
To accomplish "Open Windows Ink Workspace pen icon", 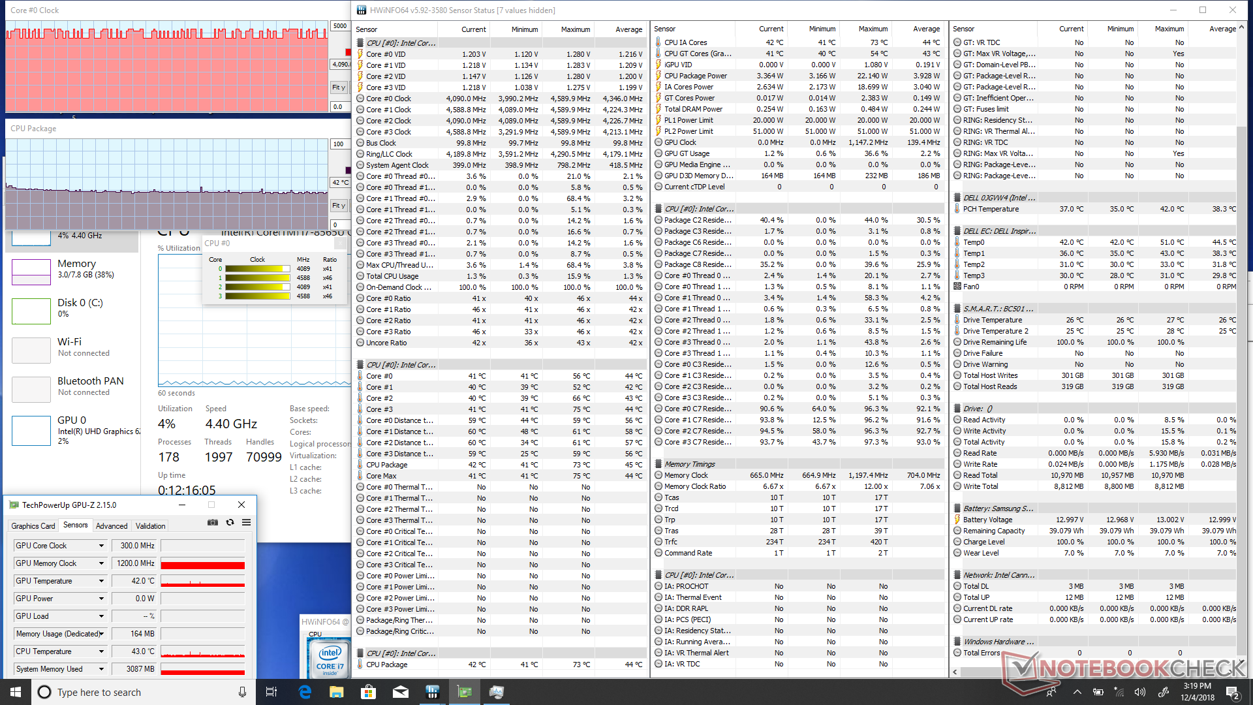I will (x=1163, y=692).
